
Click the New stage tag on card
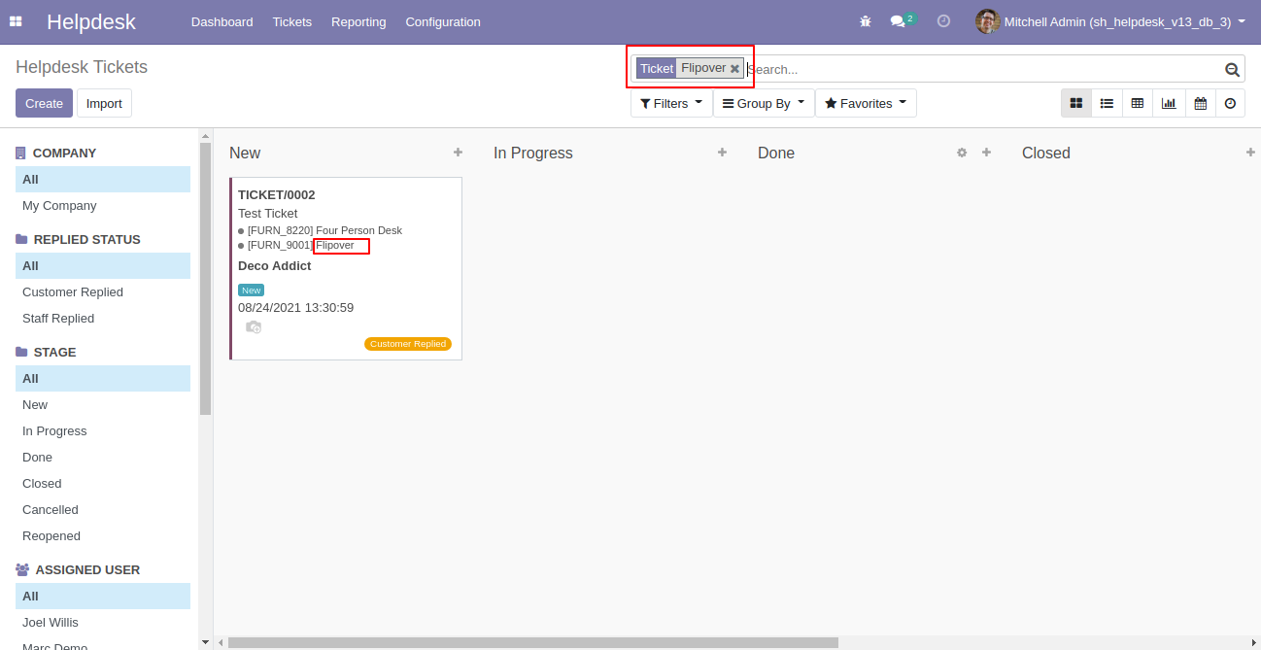pyautogui.click(x=251, y=290)
